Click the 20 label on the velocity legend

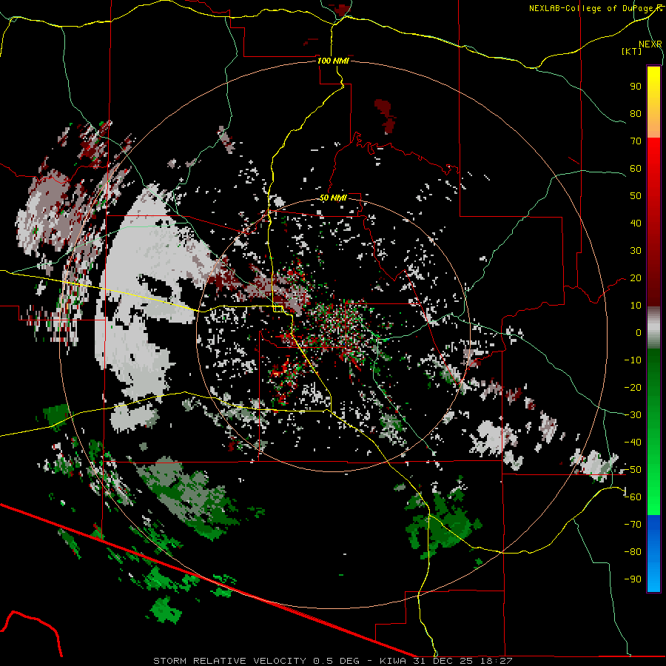click(636, 278)
